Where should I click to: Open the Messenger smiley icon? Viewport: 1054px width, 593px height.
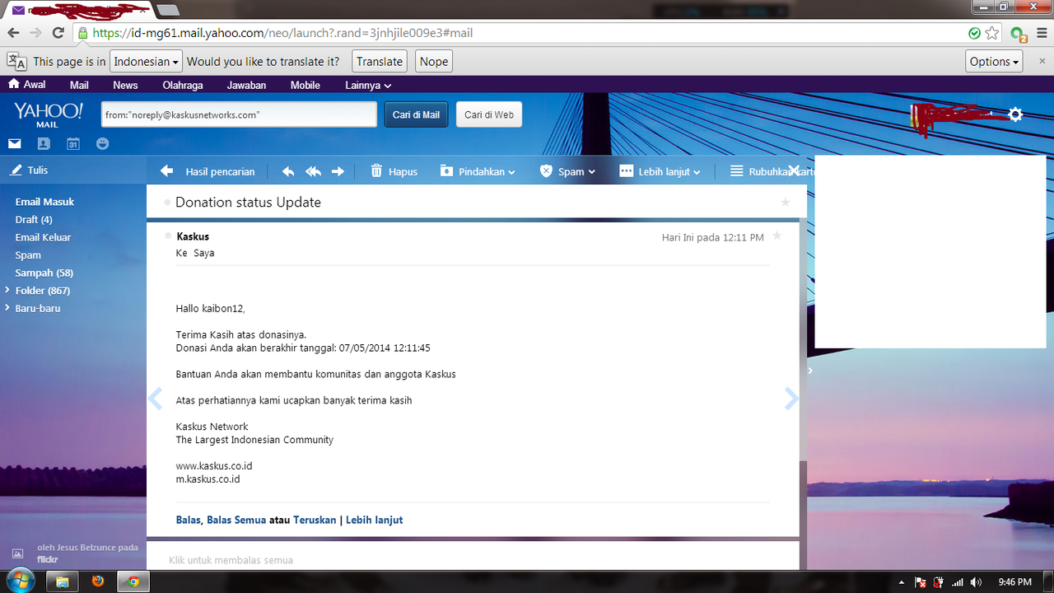point(102,143)
